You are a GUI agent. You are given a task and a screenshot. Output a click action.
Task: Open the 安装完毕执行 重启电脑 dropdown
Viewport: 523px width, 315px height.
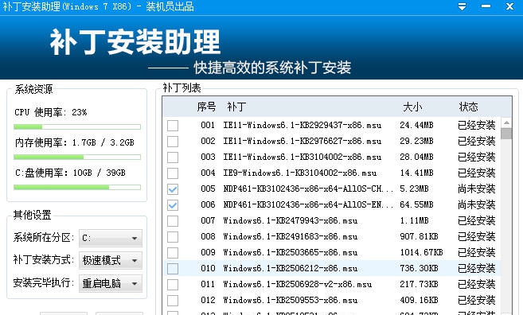point(111,283)
